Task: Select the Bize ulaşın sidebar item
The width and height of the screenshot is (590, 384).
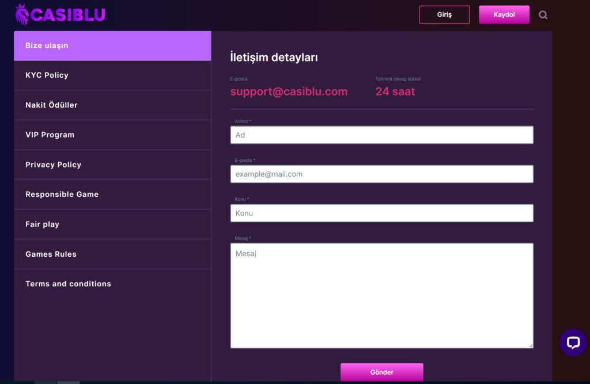Action: (112, 45)
